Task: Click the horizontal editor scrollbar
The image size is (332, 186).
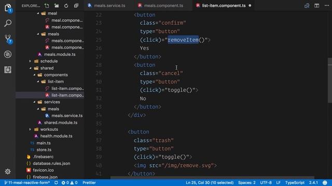Action: (x=212, y=178)
